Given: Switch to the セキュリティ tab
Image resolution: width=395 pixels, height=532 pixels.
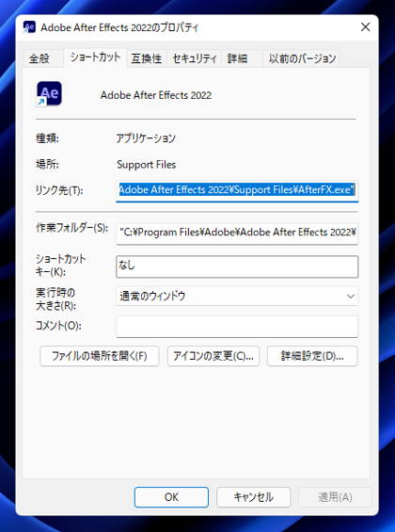Looking at the screenshot, I should pyautogui.click(x=195, y=58).
